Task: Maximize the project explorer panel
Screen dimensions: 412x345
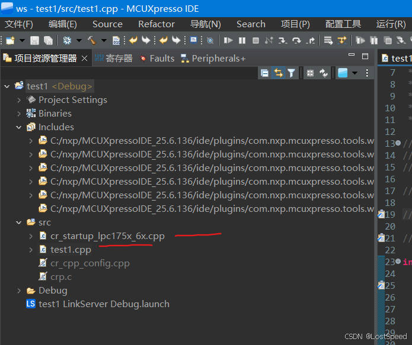Action: [x=365, y=56]
